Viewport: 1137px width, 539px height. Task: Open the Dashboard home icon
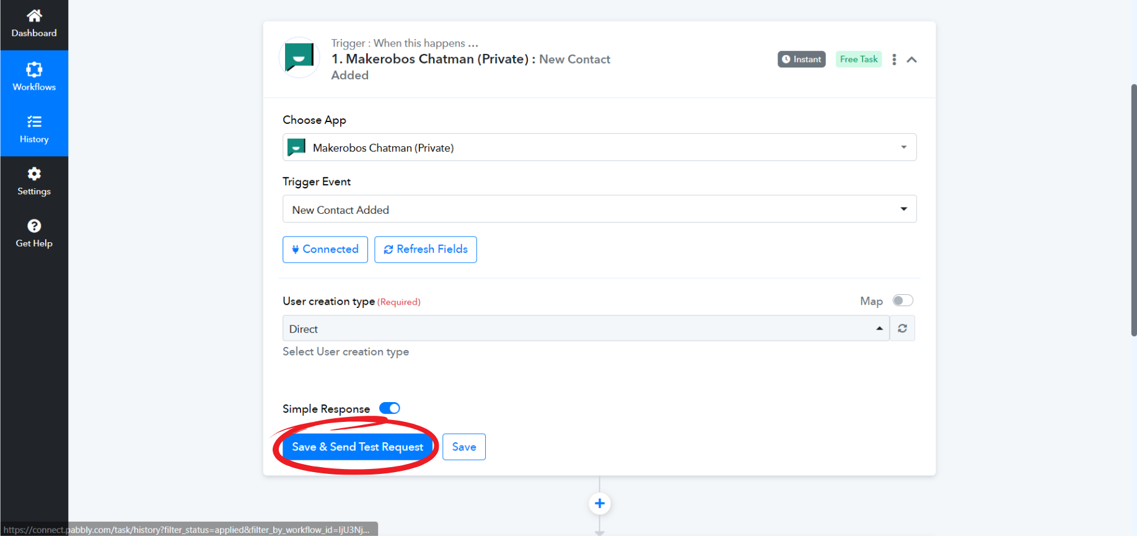[34, 16]
